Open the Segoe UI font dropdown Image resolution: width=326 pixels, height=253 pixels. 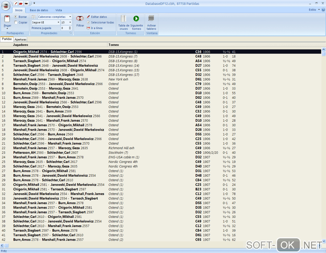point(58,22)
